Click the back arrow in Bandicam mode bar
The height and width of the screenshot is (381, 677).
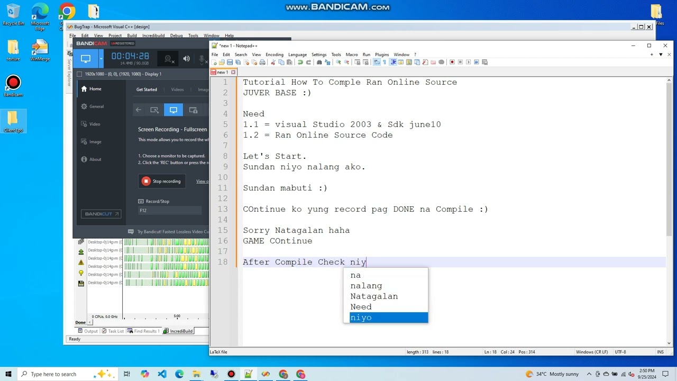139,110
